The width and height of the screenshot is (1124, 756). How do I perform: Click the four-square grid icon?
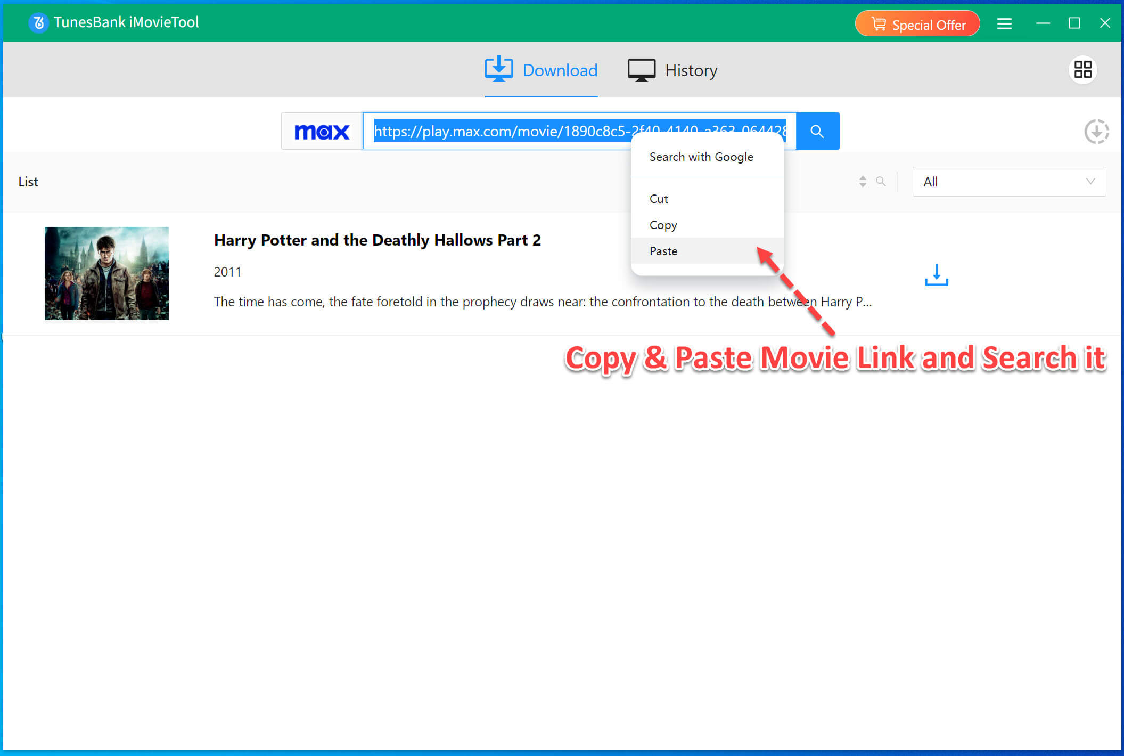[1082, 70]
